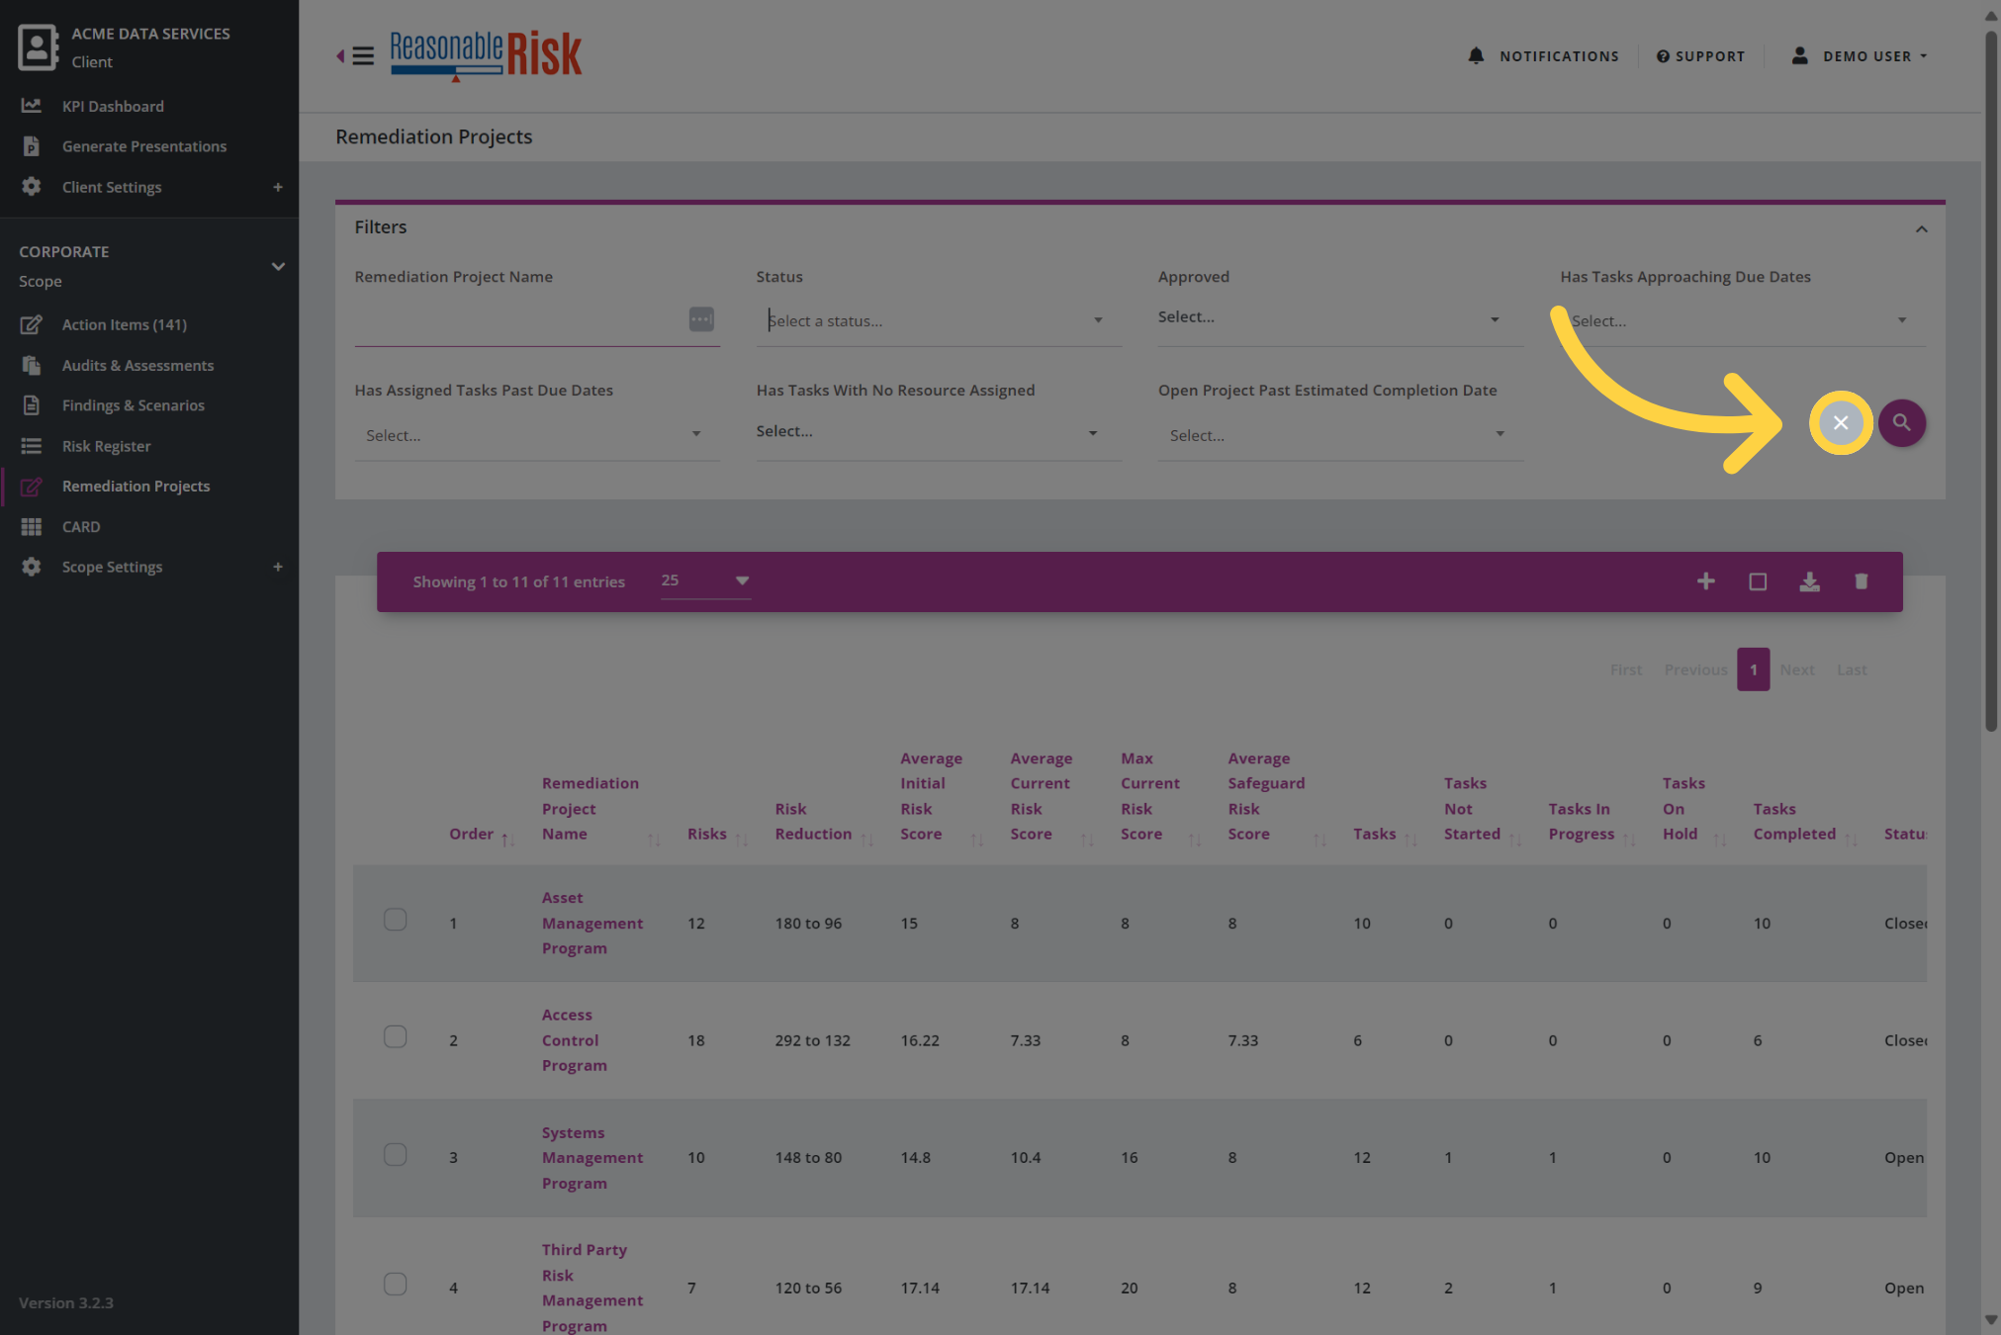Click the page vertical scrollbar
2001x1335 pixels.
point(1991,381)
